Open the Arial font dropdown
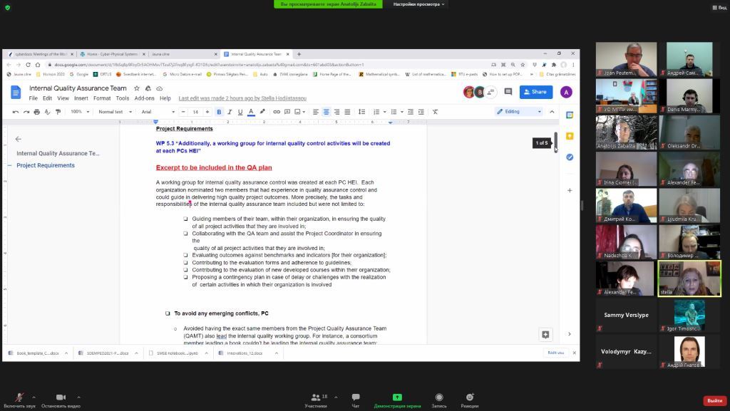 click(158, 112)
